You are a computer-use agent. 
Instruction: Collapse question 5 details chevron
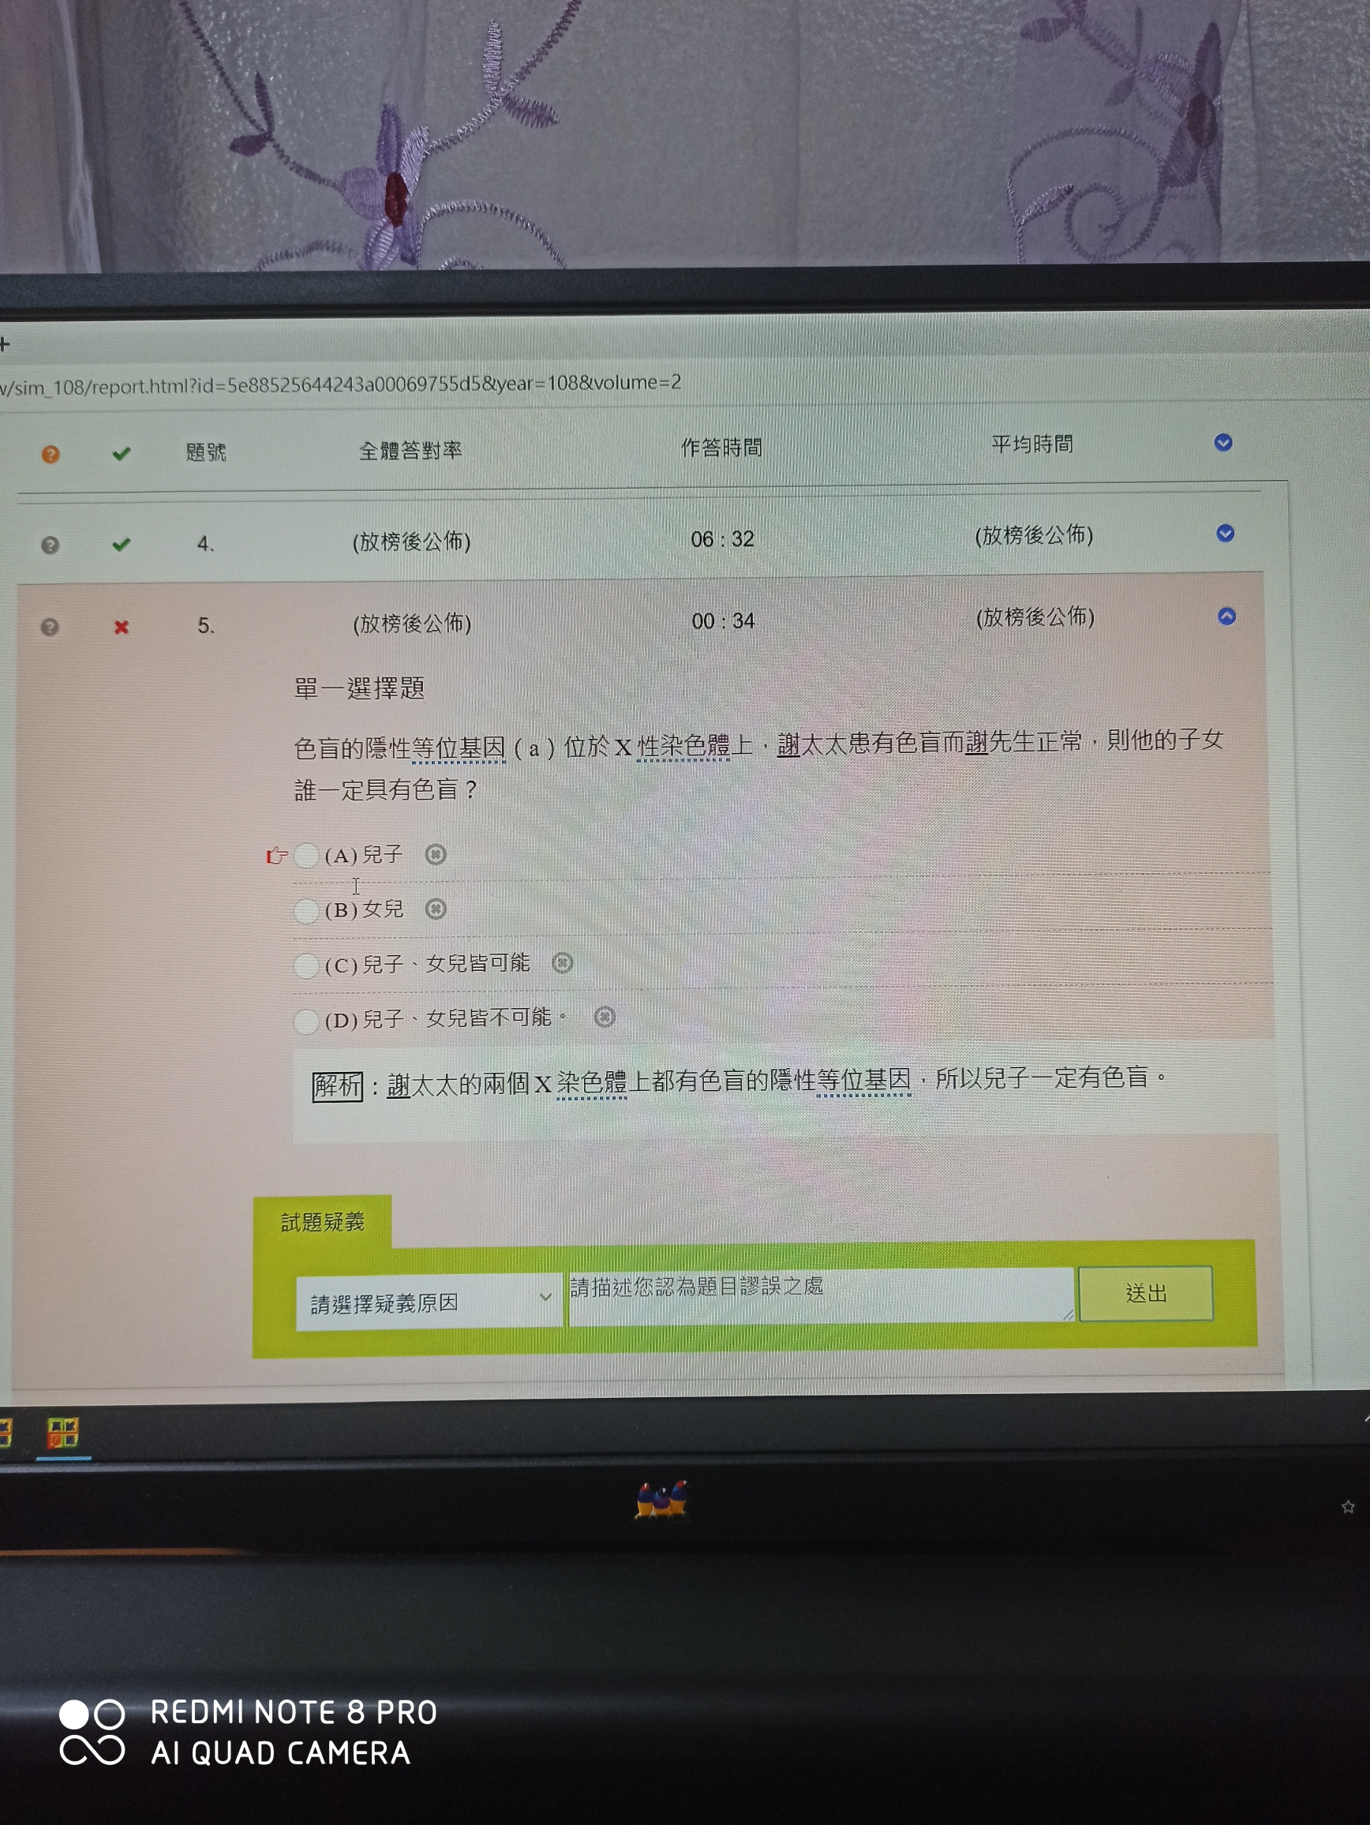click(1226, 616)
